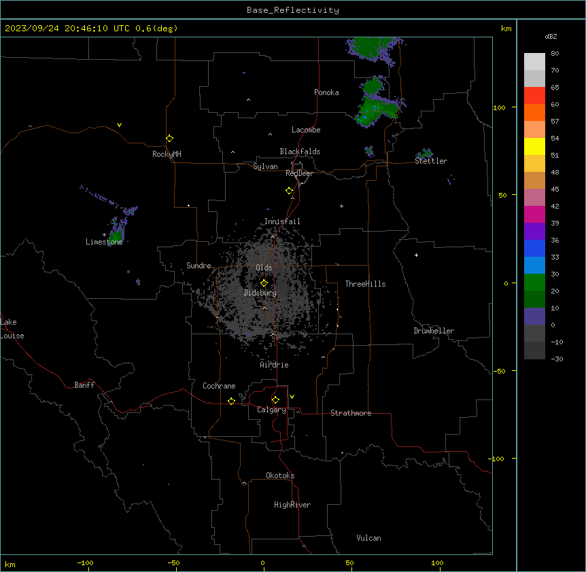
Task: Click the Lake Louise label
Action: coord(12,329)
